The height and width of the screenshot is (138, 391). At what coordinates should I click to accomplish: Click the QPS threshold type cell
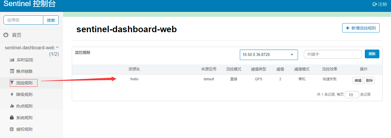pos(258,79)
